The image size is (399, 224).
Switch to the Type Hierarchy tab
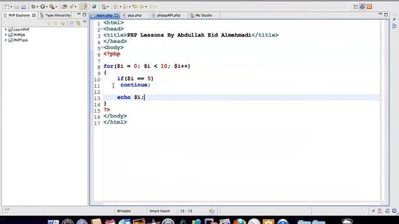[55, 15]
